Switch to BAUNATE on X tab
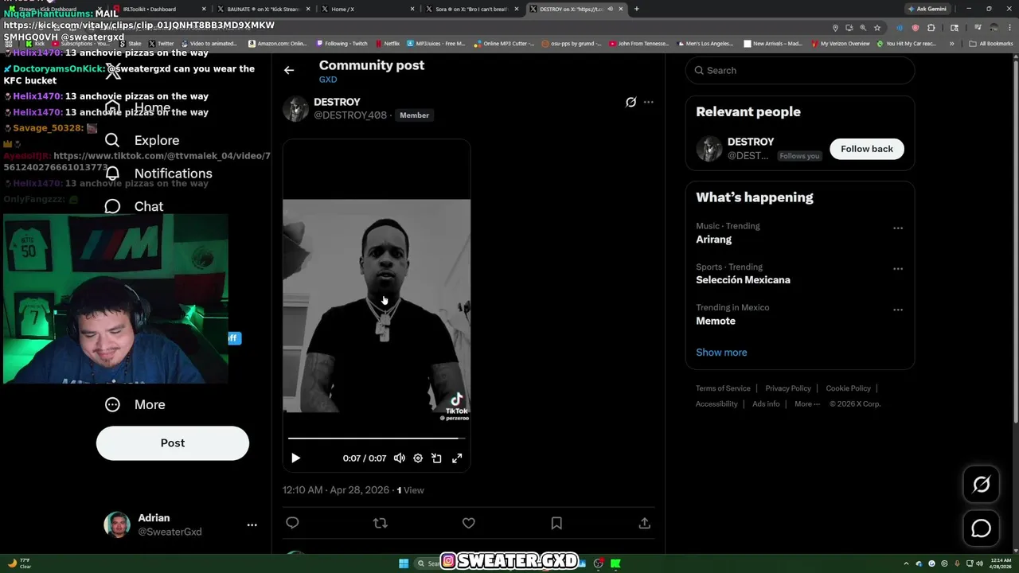1019x573 pixels. pyautogui.click(x=263, y=9)
